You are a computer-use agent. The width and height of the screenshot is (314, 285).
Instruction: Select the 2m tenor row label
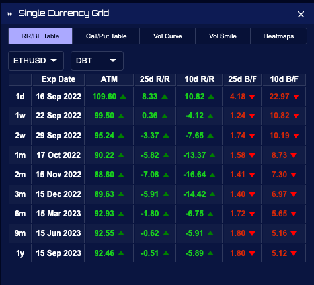pos(20,175)
